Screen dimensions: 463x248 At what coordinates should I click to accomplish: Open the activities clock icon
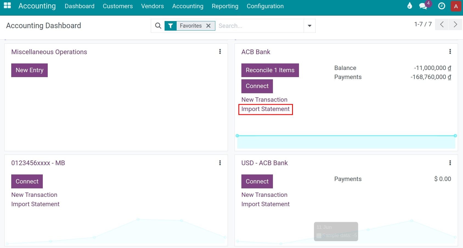point(442,6)
